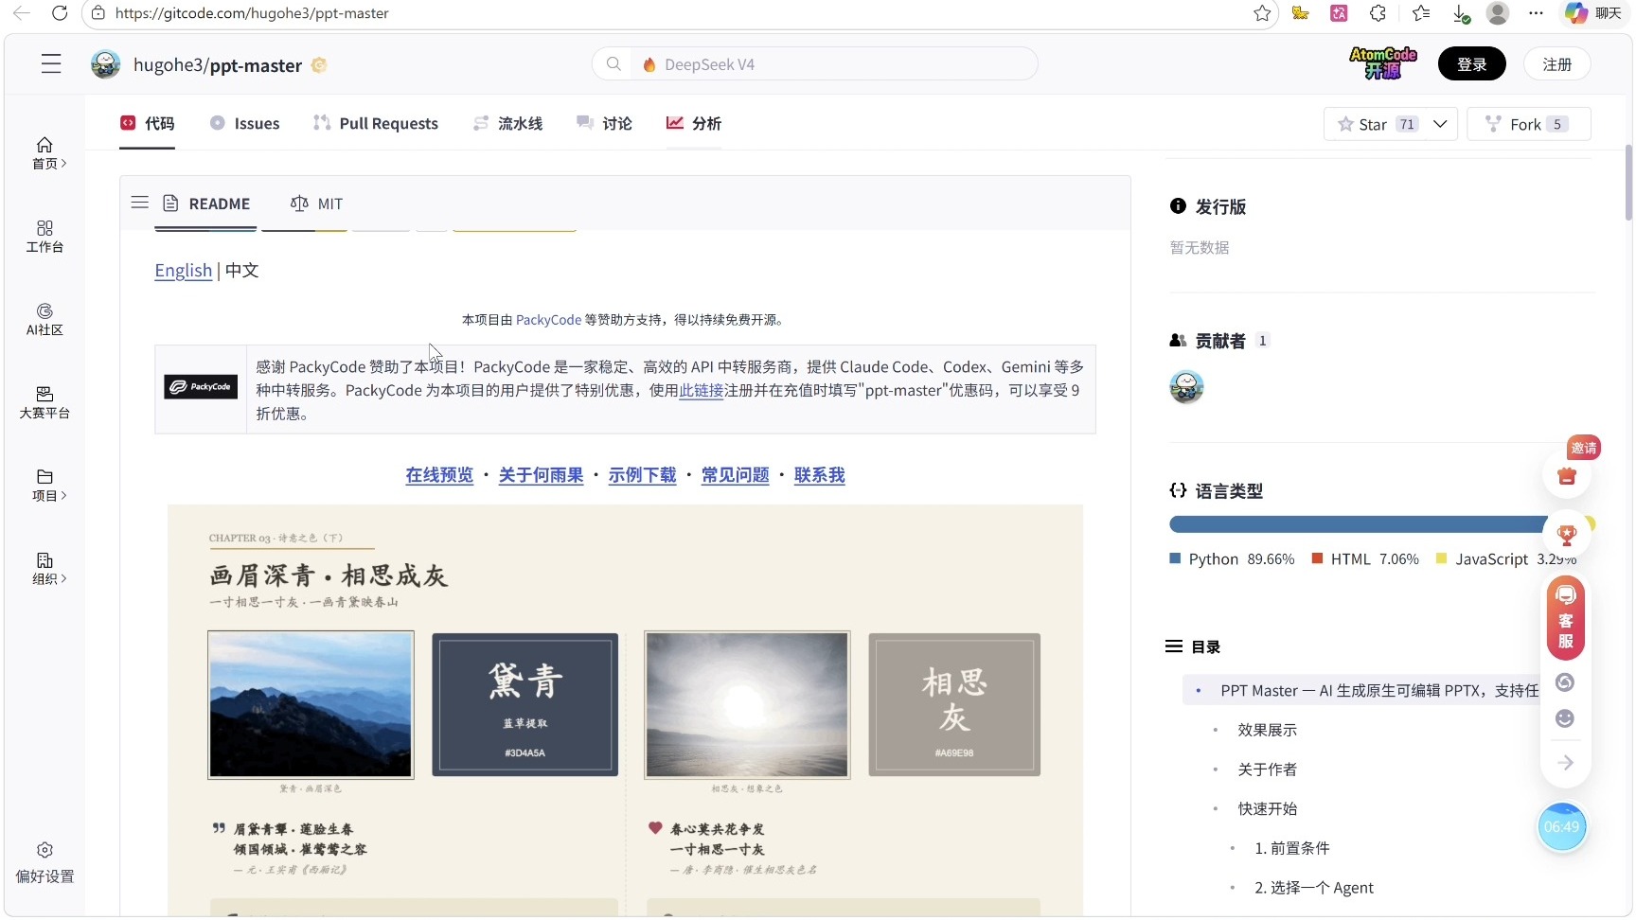1636x920 pixels.
Task: Open the hamburger menu beside the repo avatar
Action: 51,64
